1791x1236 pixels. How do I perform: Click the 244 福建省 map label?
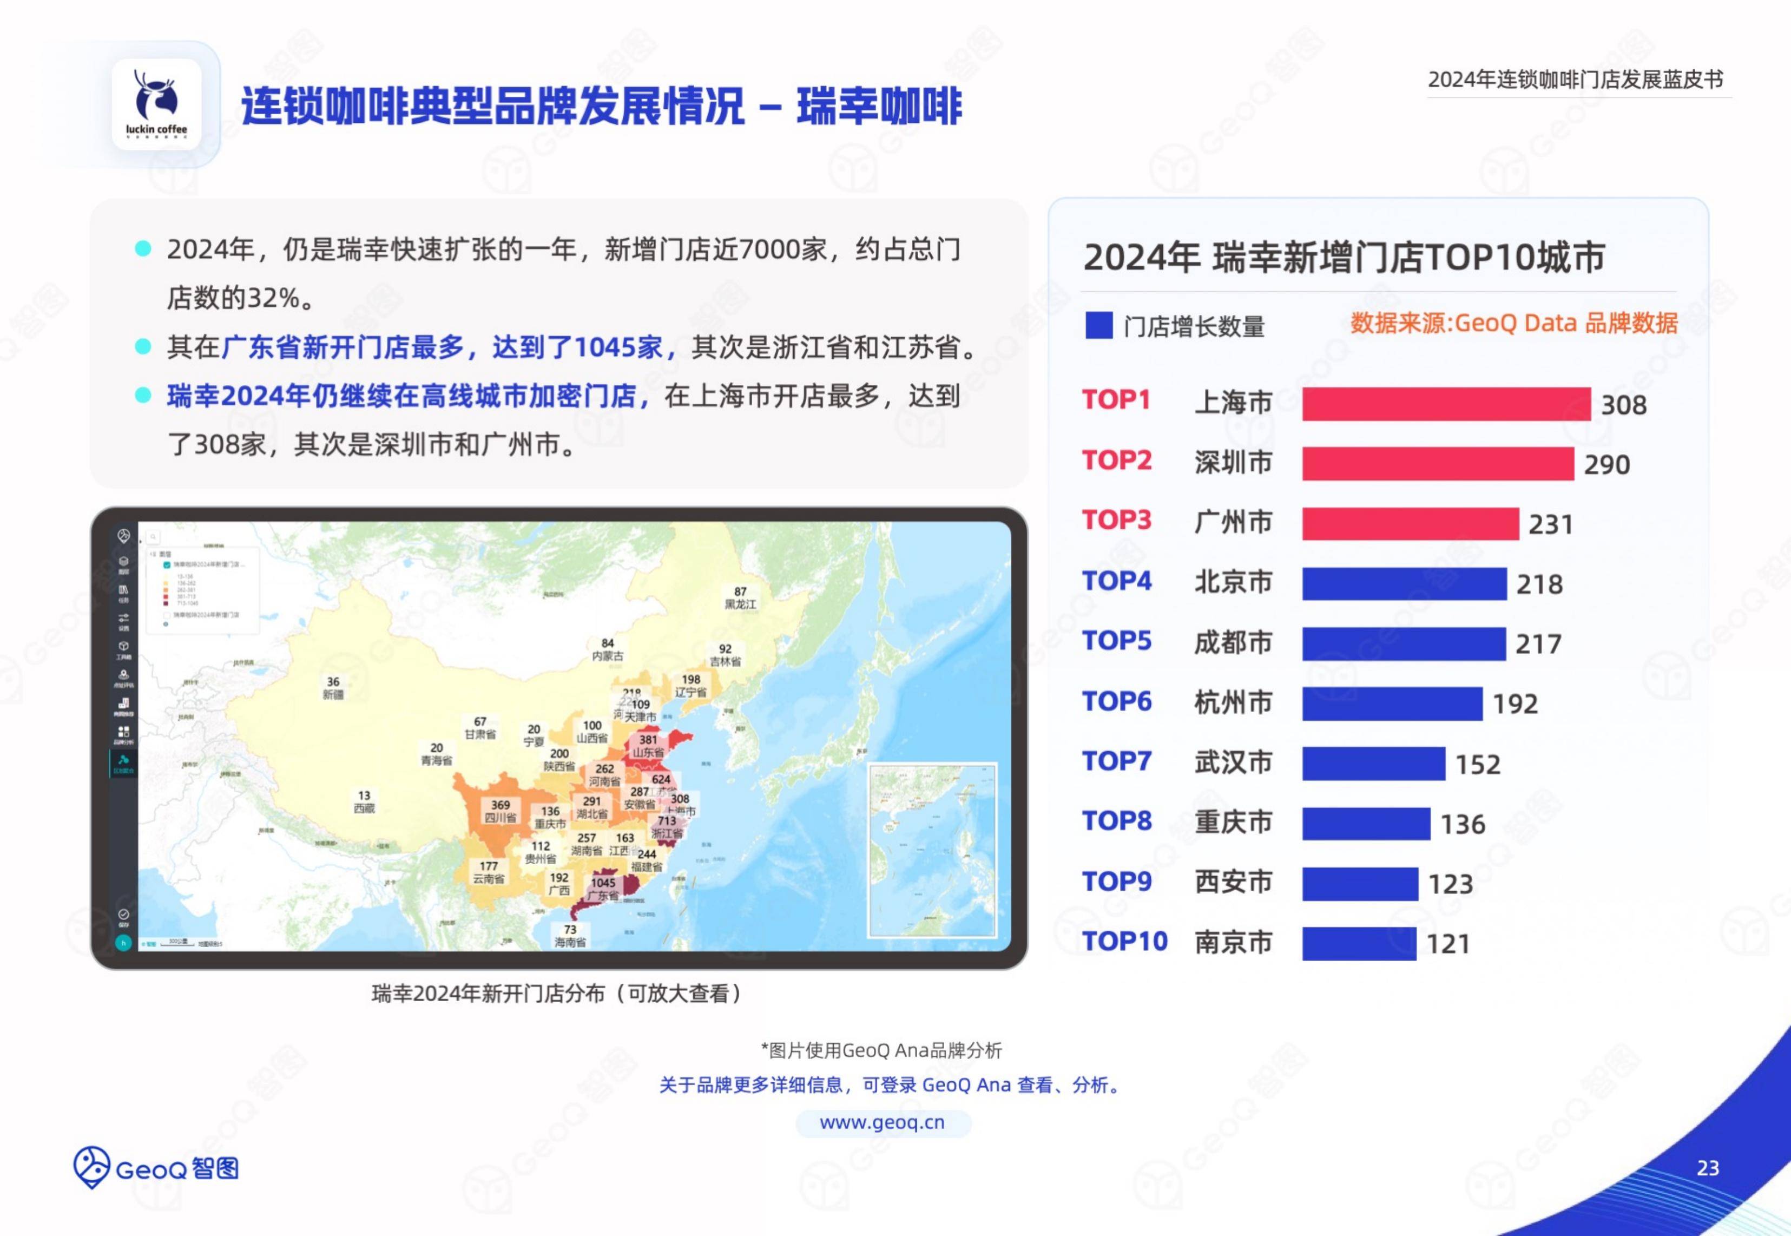647,860
